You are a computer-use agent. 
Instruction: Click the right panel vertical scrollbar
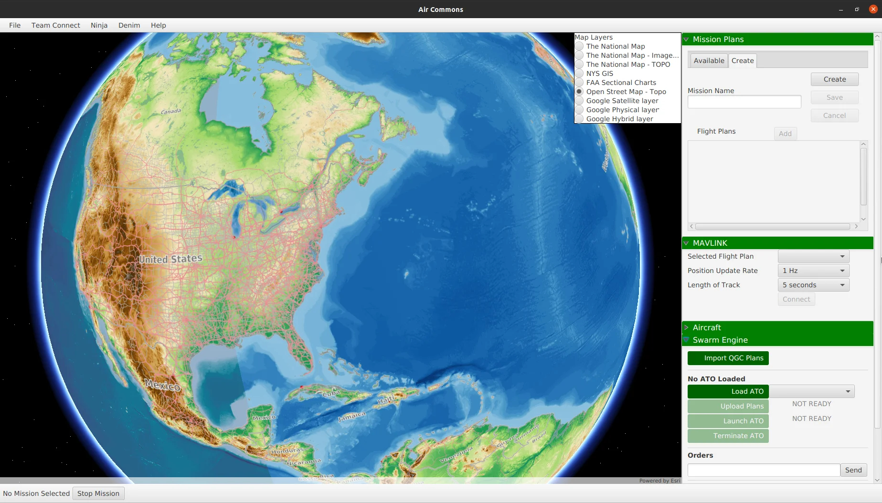point(878,234)
